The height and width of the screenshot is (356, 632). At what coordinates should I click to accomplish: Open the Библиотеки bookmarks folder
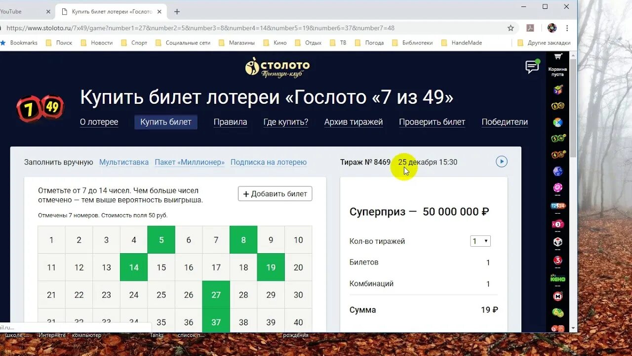click(x=412, y=43)
